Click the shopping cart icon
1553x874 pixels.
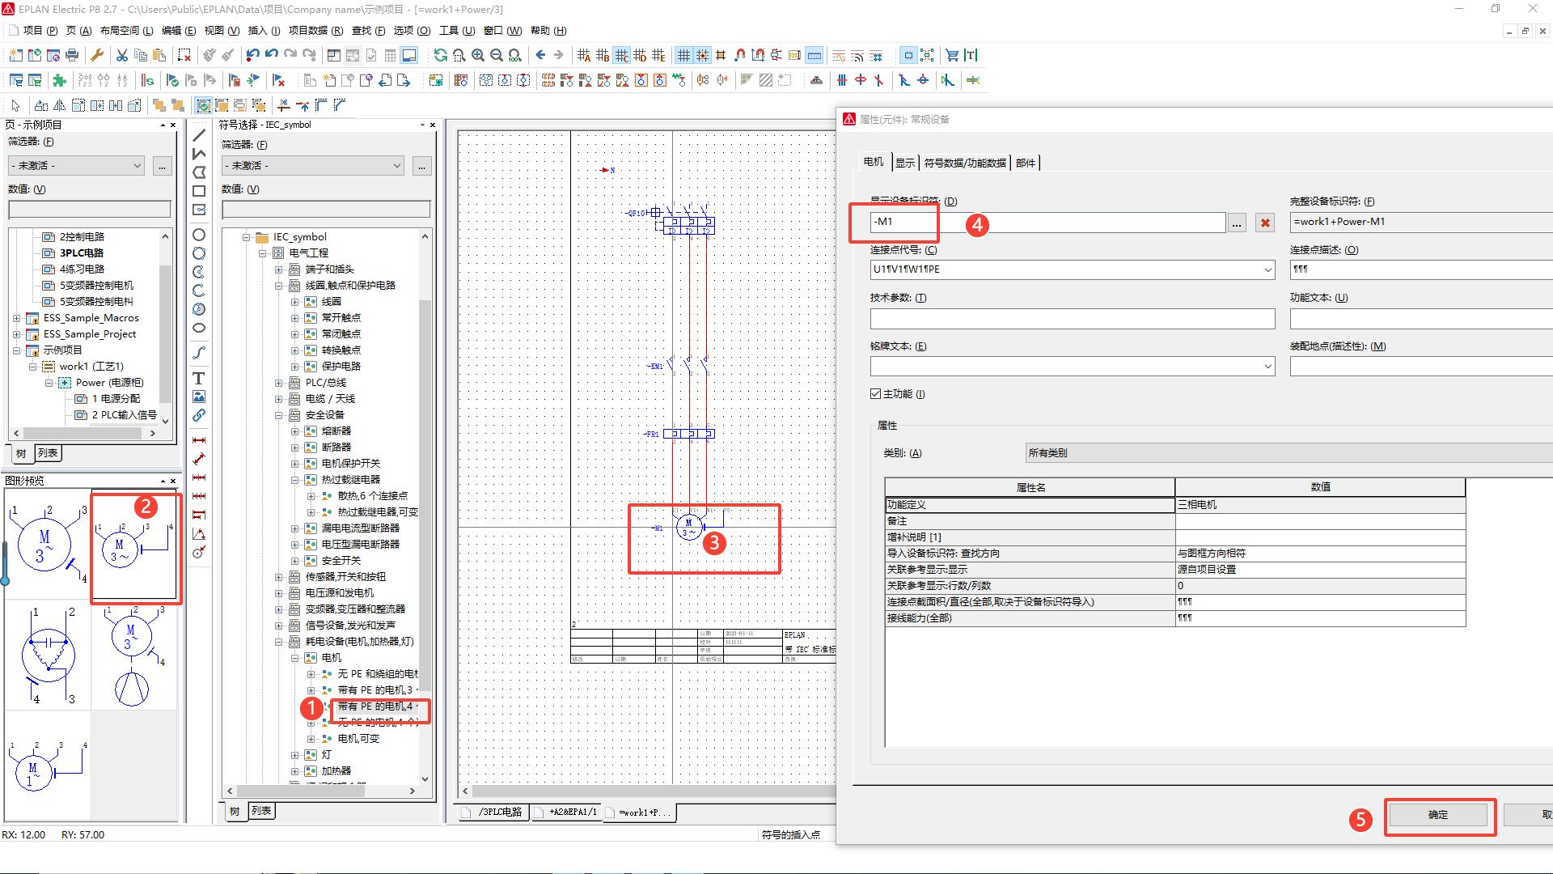pos(952,55)
